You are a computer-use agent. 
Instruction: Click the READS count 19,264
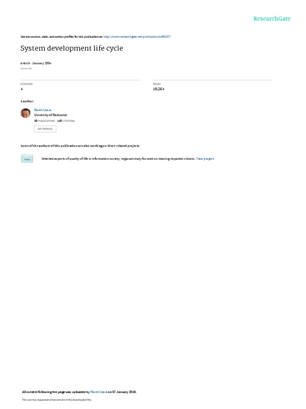159,89
